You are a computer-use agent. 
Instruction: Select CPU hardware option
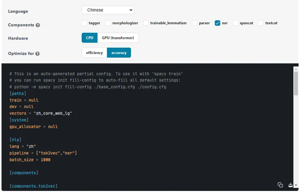89,38
